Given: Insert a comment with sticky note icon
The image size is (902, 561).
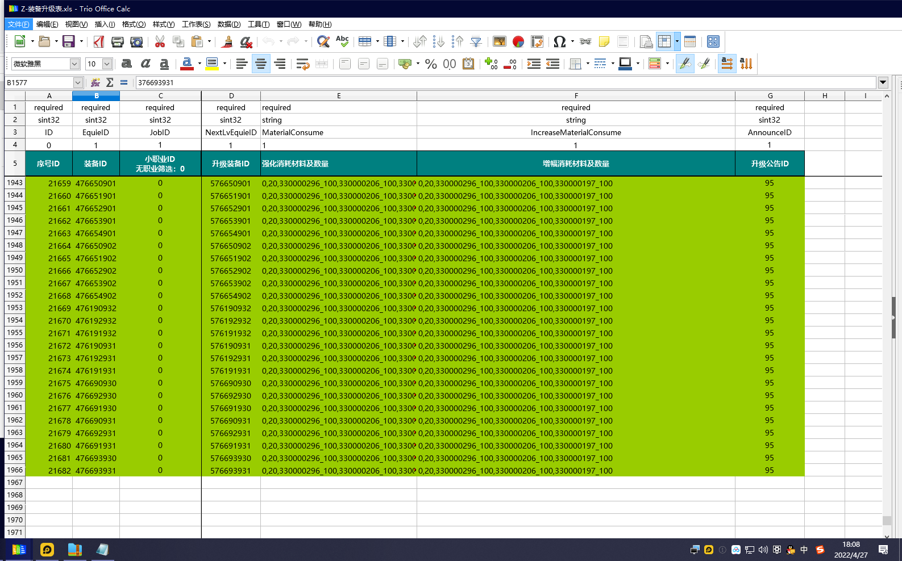Looking at the screenshot, I should click(604, 41).
